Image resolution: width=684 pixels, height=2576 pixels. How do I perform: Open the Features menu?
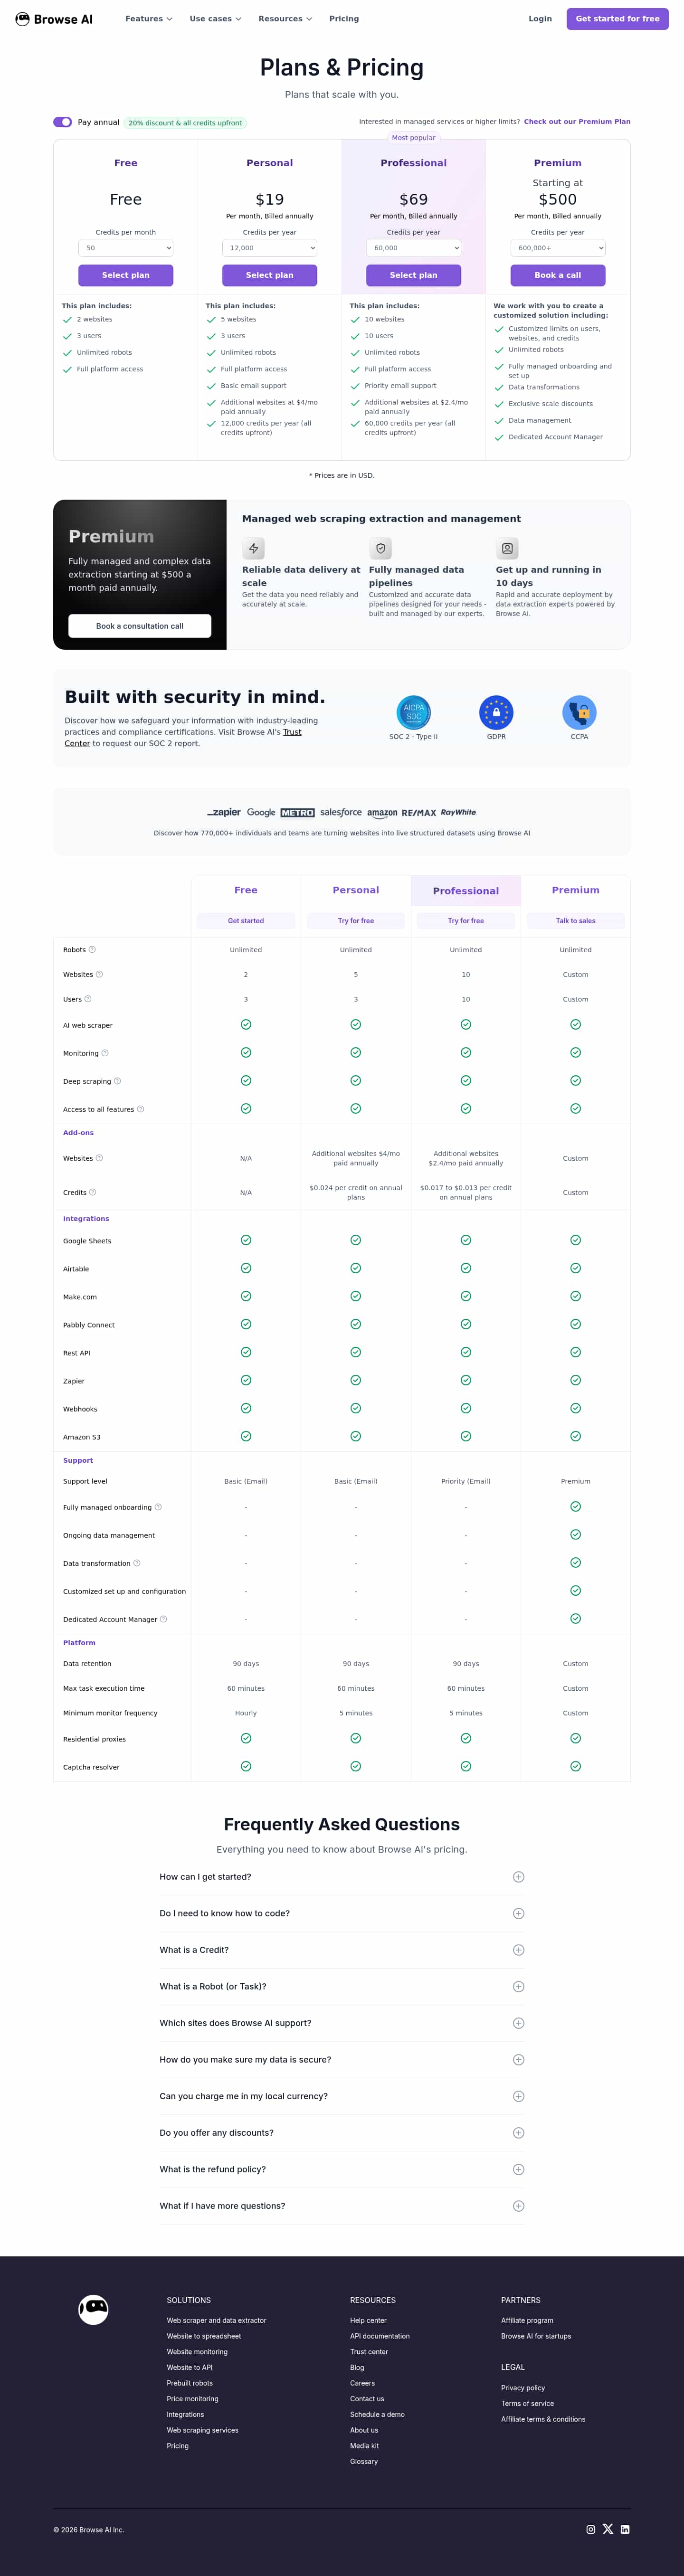(x=149, y=19)
